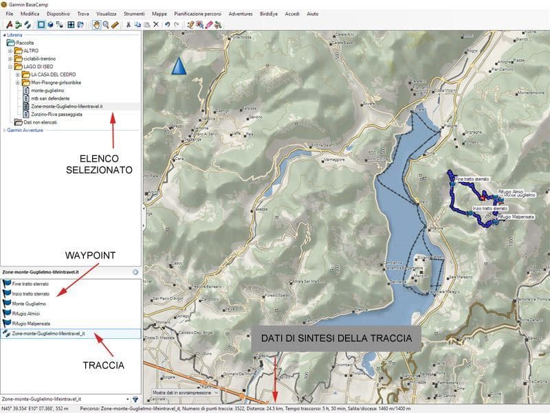Open the Pianificazione percorsi menu
This screenshot has width=550, height=413.
pos(198,14)
